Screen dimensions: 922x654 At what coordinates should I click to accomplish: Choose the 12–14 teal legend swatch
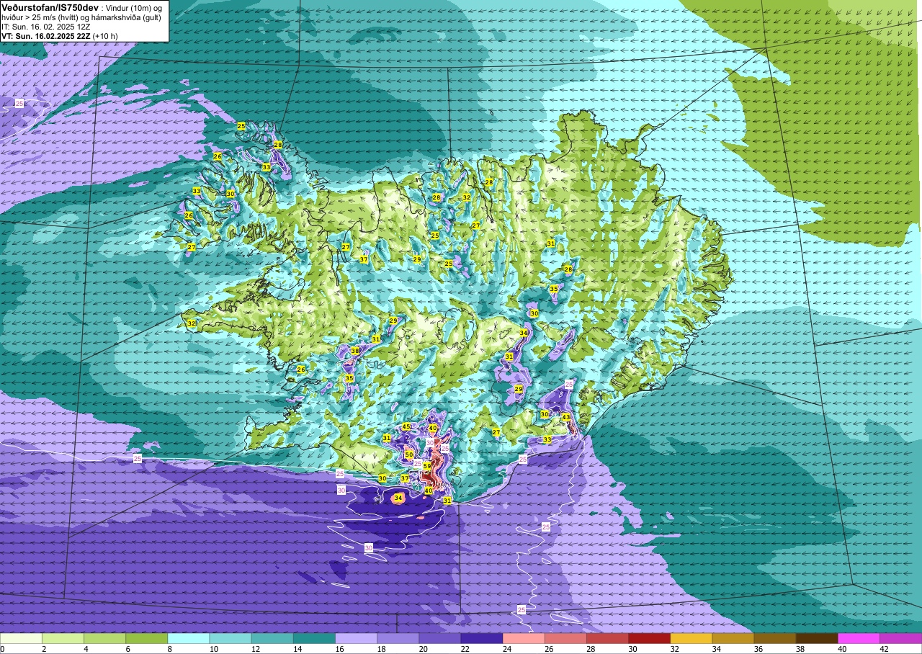click(x=272, y=638)
